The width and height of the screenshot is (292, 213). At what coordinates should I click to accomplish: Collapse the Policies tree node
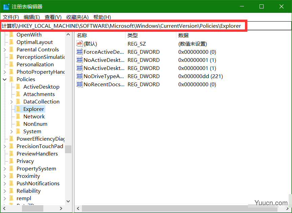[5, 79]
